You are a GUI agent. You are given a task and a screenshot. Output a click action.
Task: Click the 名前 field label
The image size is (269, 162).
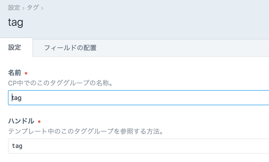[15, 73]
